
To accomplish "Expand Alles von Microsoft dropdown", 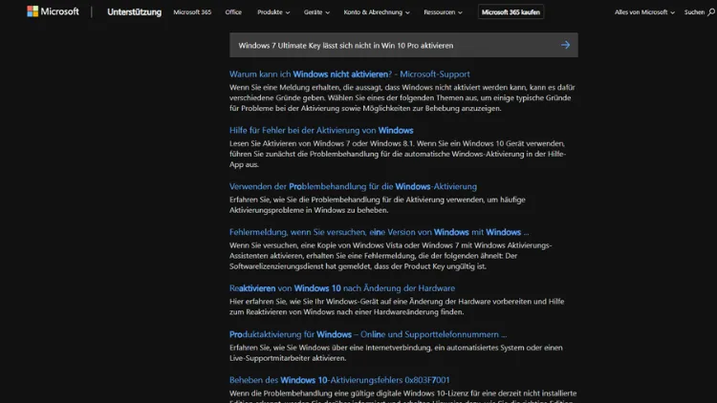I will 644,12.
